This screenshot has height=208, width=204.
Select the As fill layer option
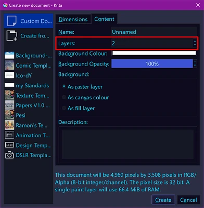(x=78, y=108)
